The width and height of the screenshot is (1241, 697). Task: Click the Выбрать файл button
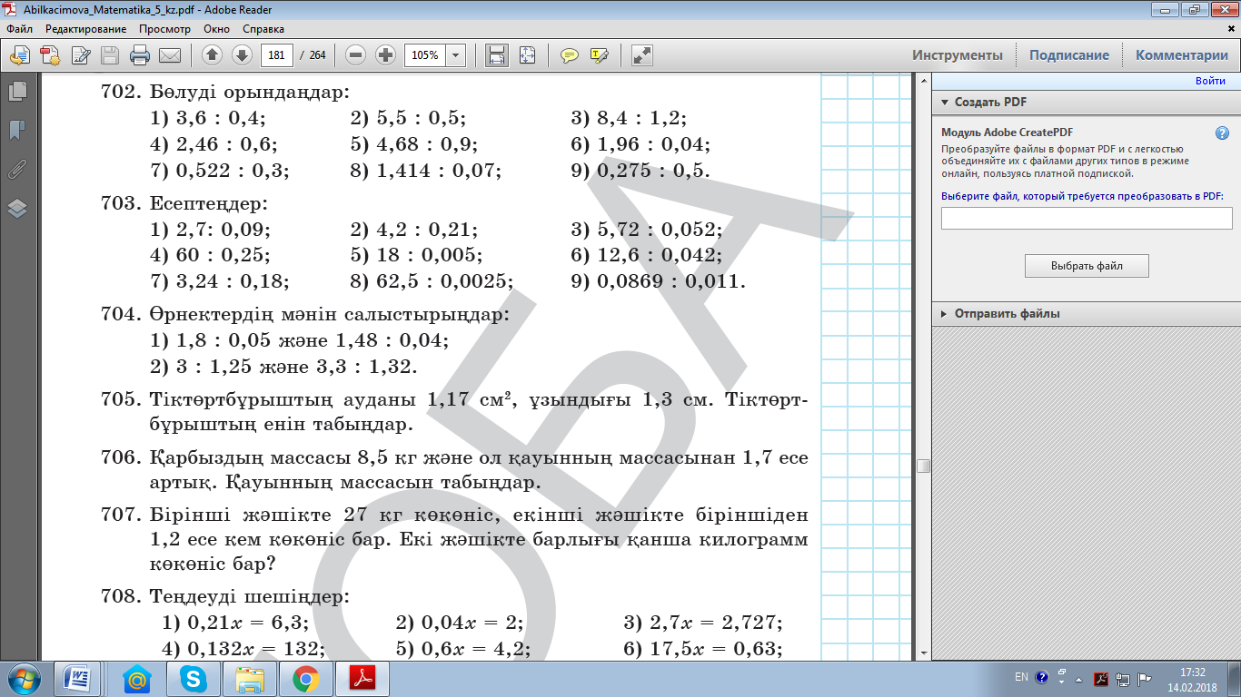point(1087,266)
